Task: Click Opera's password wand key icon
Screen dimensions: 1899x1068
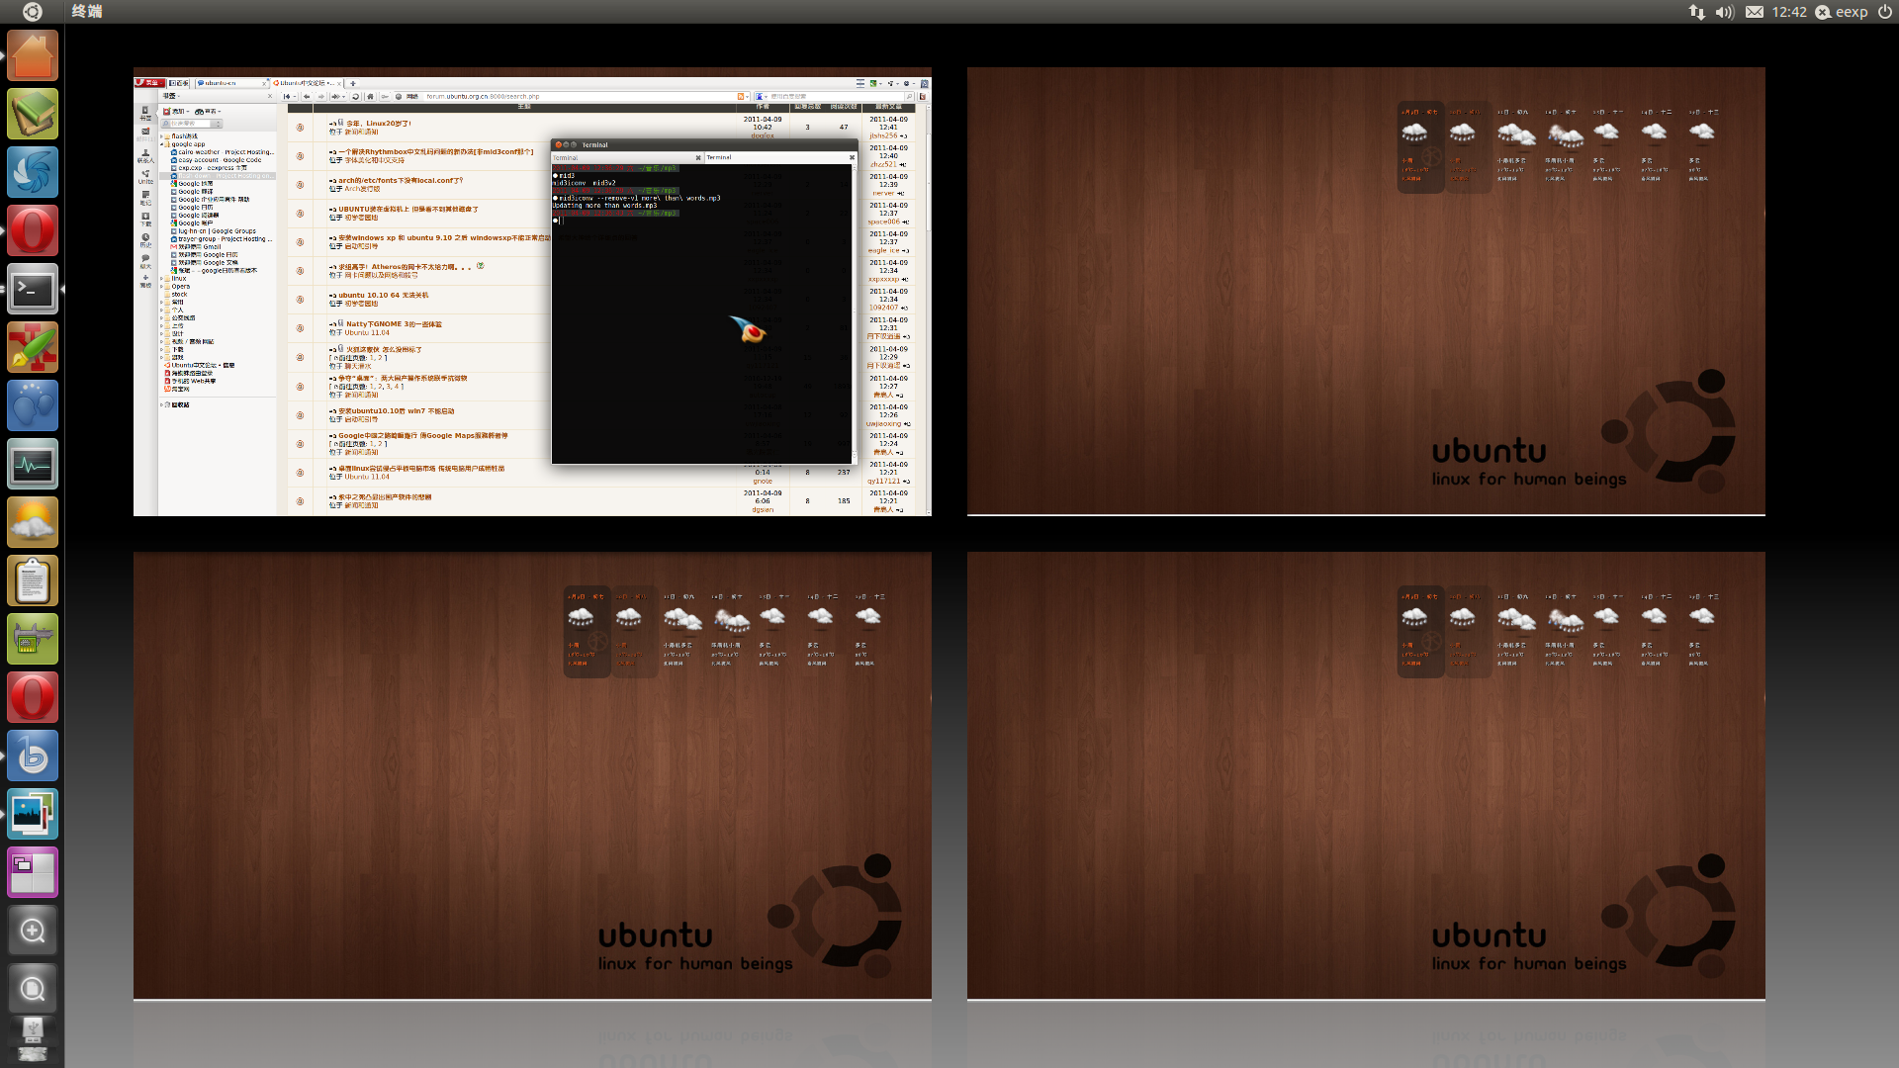Action: point(385,96)
